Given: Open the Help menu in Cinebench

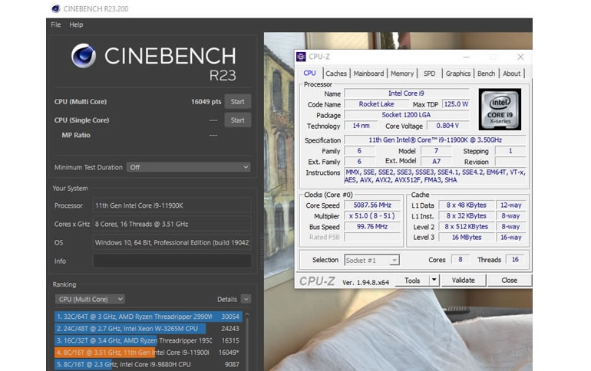Looking at the screenshot, I should pyautogui.click(x=76, y=25).
